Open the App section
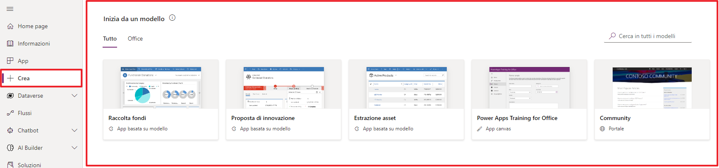The image size is (719, 168). [23, 61]
